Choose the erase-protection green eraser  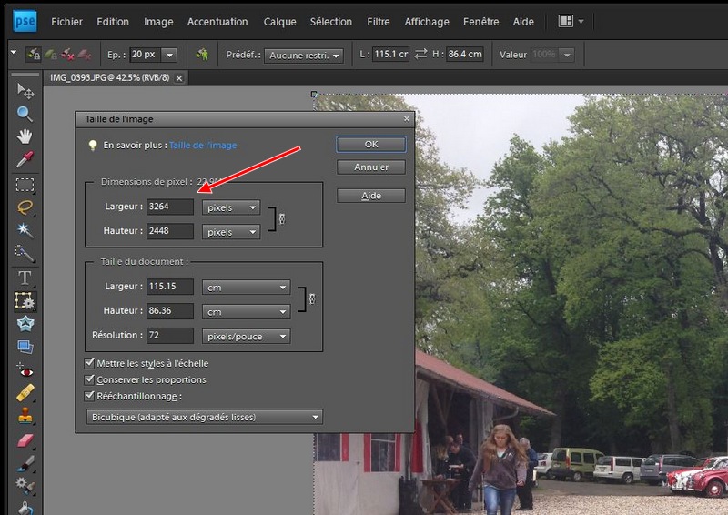point(51,55)
